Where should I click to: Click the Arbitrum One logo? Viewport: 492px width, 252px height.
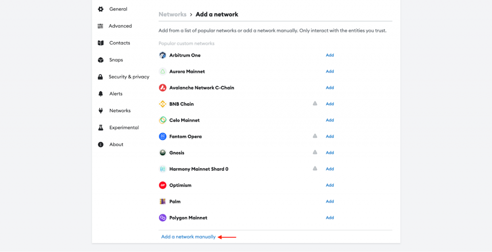point(162,55)
